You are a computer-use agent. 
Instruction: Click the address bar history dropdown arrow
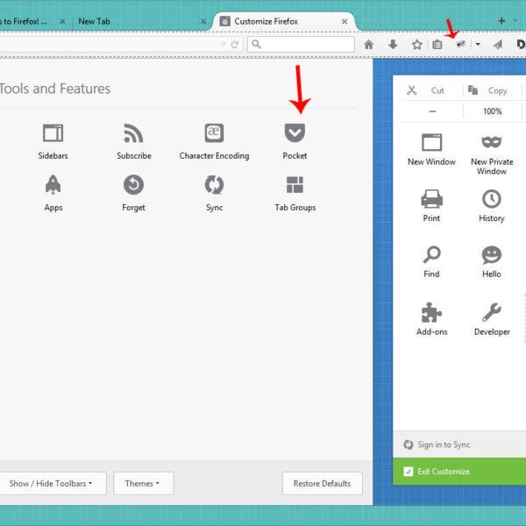click(223, 45)
